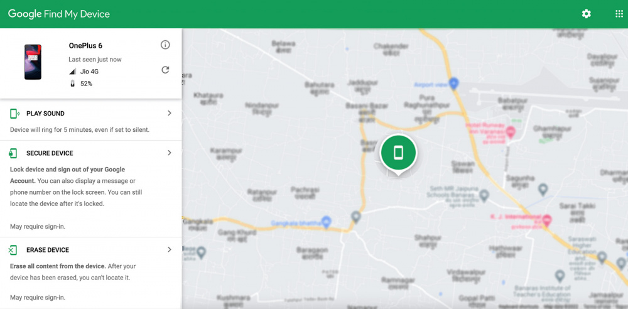628x309 pixels.
Task: Expand the Play Sound chevron
Action: 170,114
